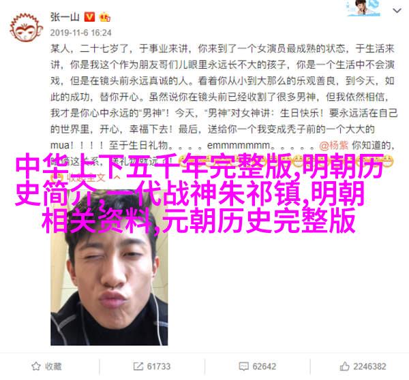The height and width of the screenshot is (380, 409).
Task: Collapse the post with 收起全文
Action: tap(86, 178)
